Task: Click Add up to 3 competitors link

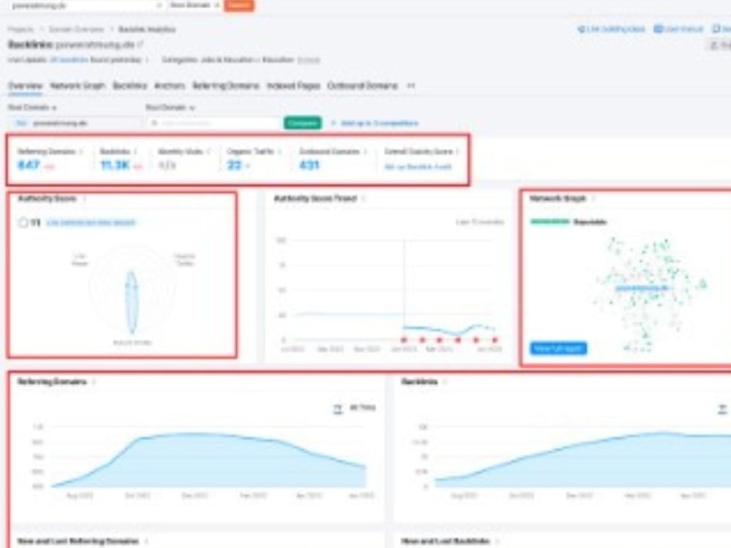Action: pyautogui.click(x=375, y=123)
